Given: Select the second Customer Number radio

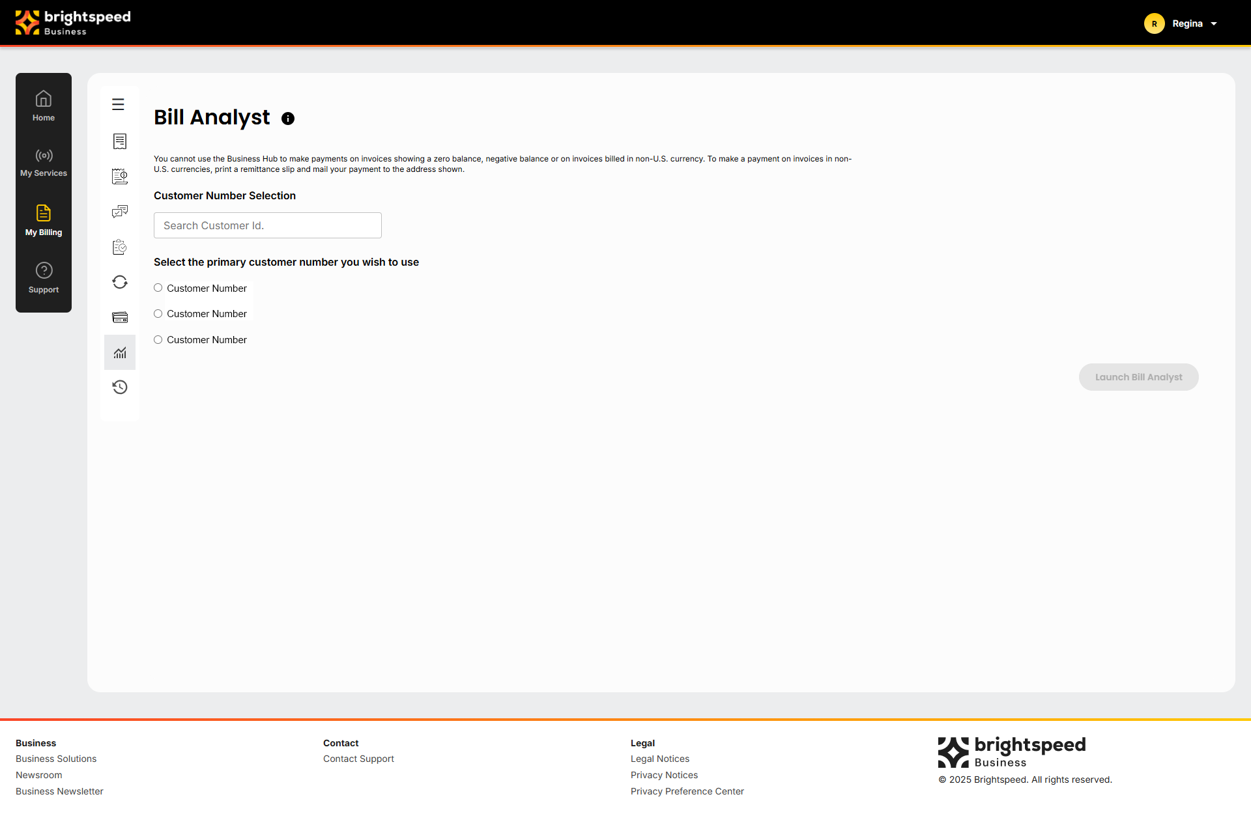Looking at the screenshot, I should [158, 314].
